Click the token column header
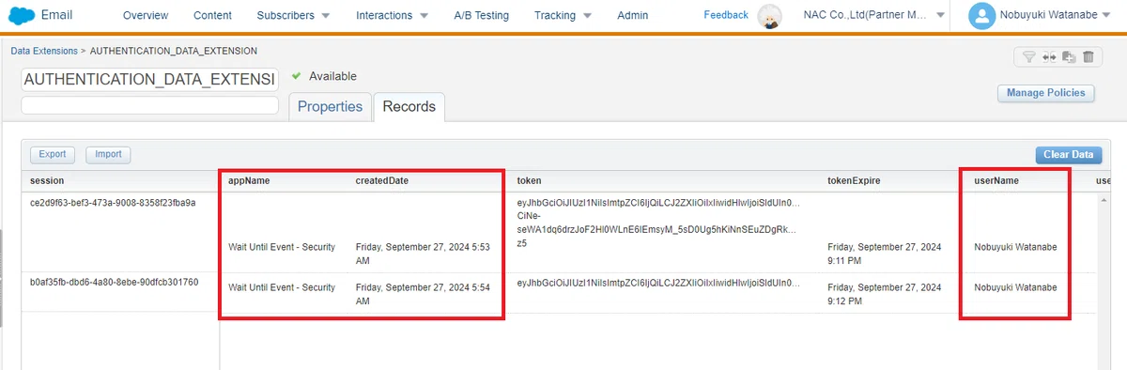 (529, 180)
